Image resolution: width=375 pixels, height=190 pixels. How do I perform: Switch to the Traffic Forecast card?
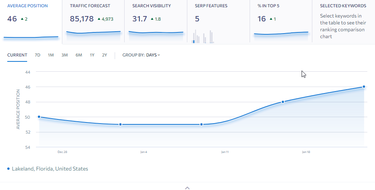pos(93,21)
